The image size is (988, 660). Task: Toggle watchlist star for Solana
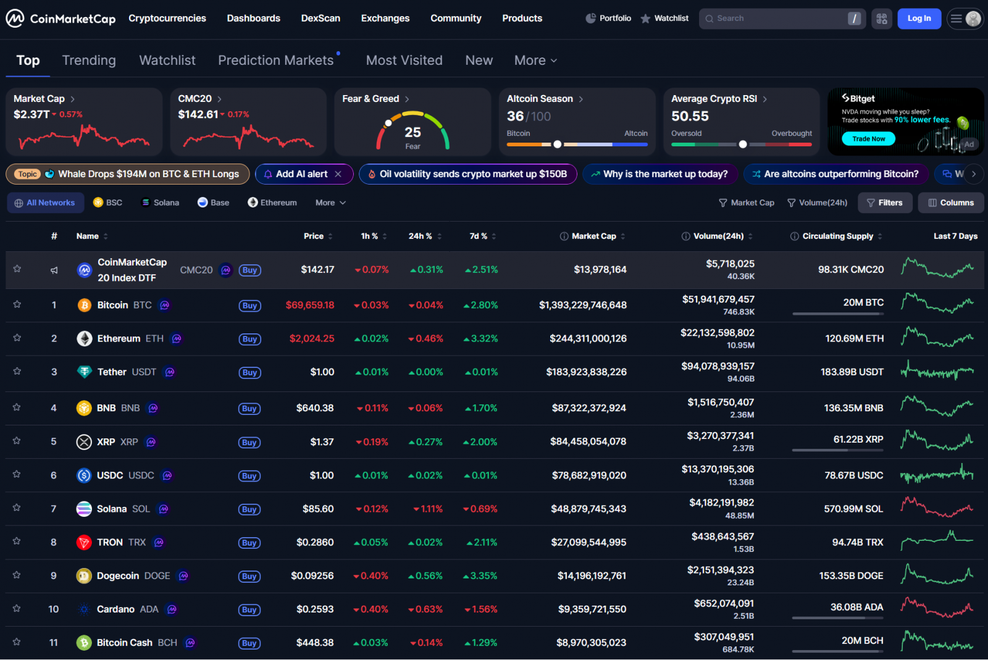tap(17, 508)
